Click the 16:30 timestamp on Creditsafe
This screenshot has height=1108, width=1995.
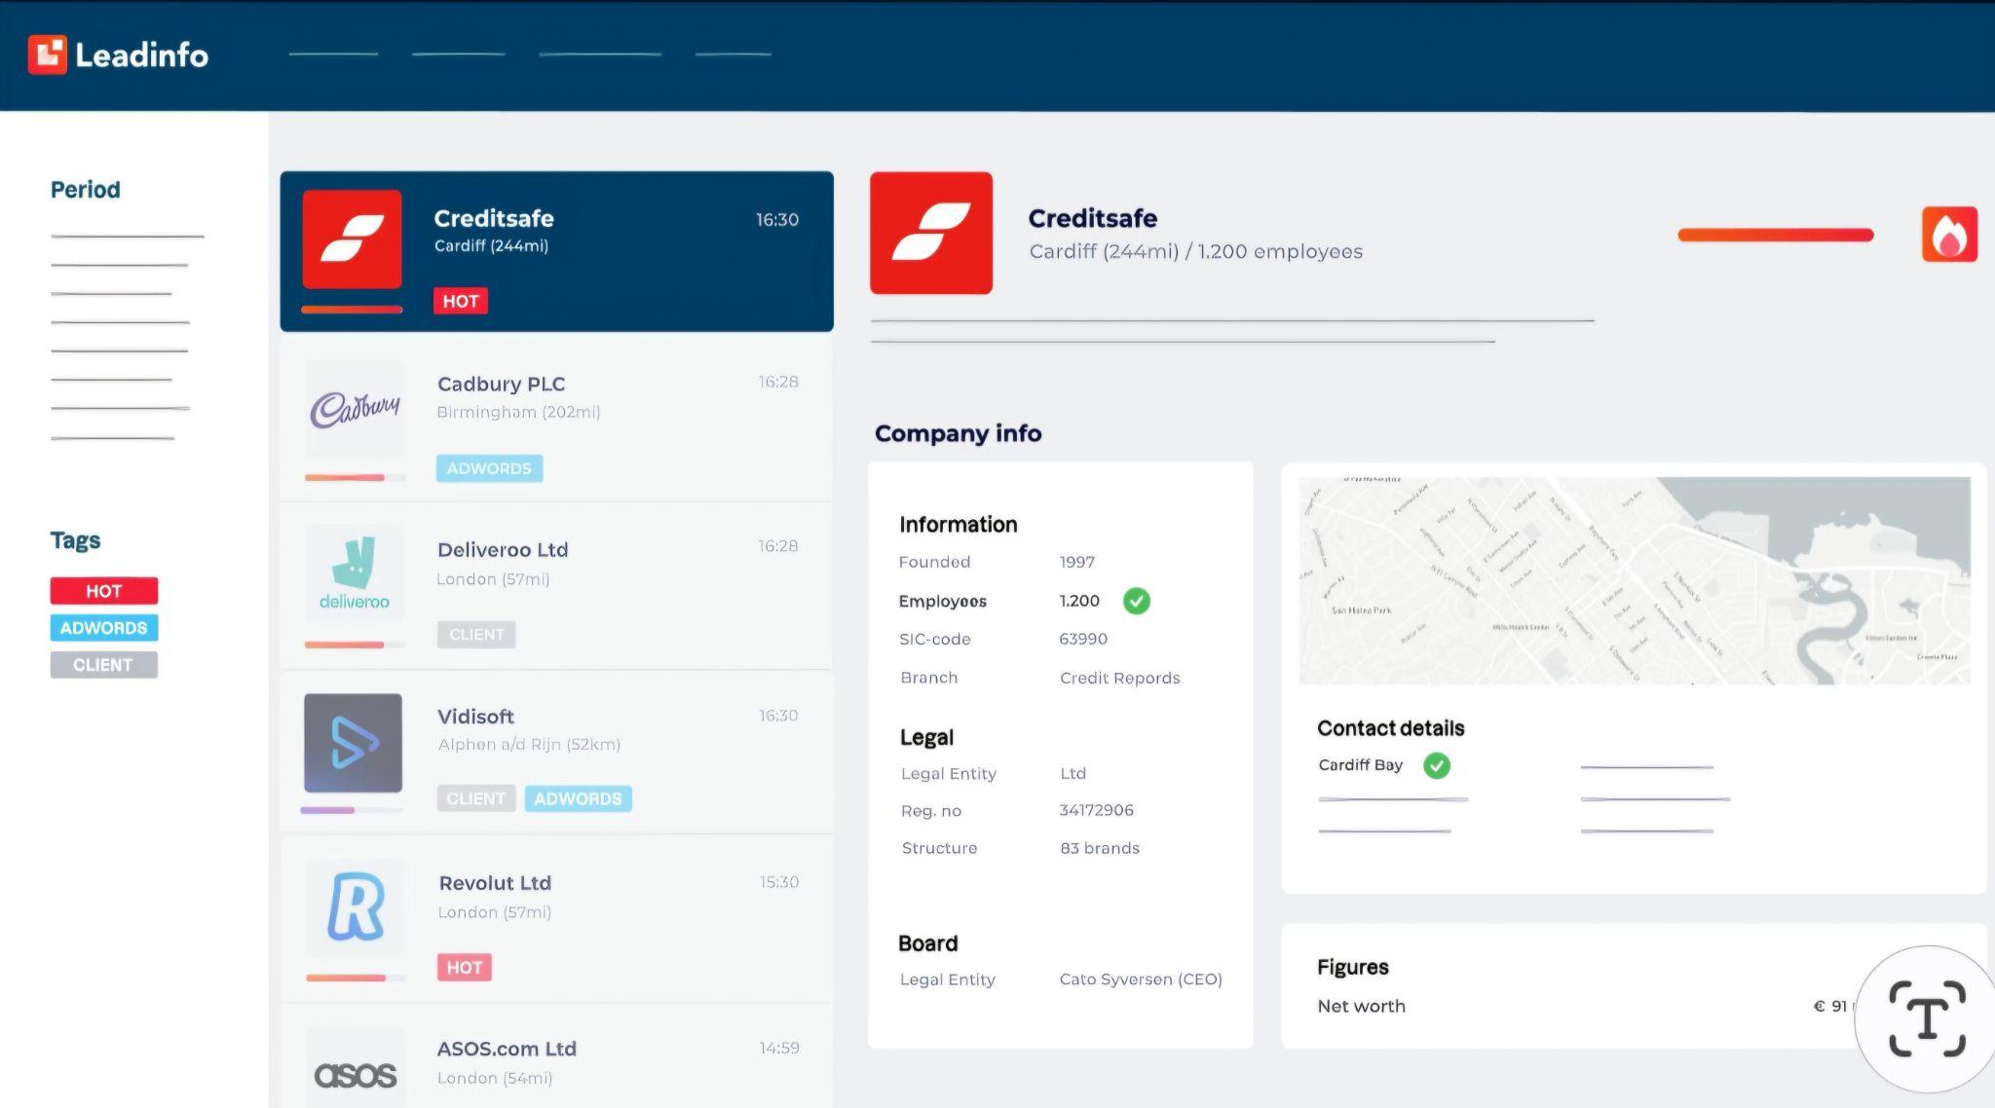pyautogui.click(x=777, y=220)
